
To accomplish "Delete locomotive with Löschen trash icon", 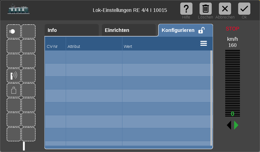I will pyautogui.click(x=205, y=9).
